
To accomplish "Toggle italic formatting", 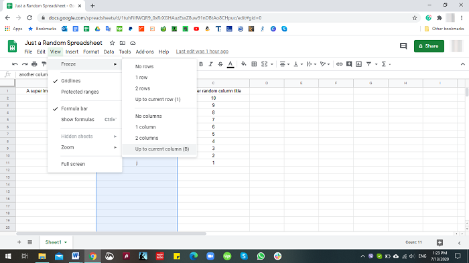I will pos(210,64).
